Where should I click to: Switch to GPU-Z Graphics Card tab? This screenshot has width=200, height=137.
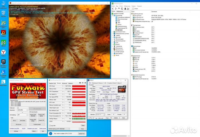(x=52, y=83)
